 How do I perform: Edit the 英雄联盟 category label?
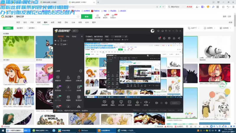coord(94,40)
